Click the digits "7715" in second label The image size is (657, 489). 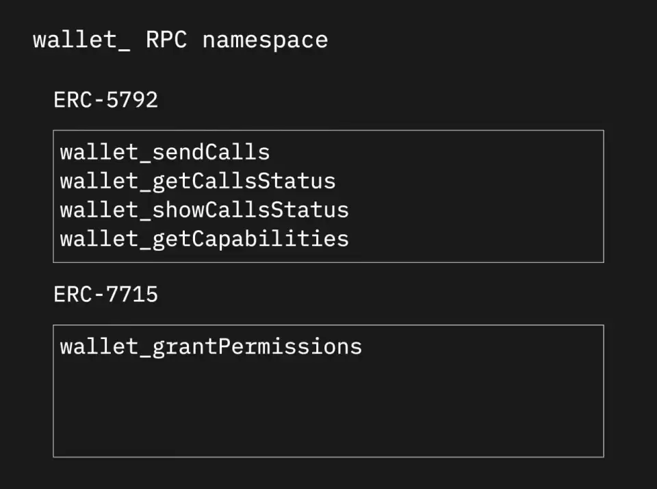coord(133,294)
